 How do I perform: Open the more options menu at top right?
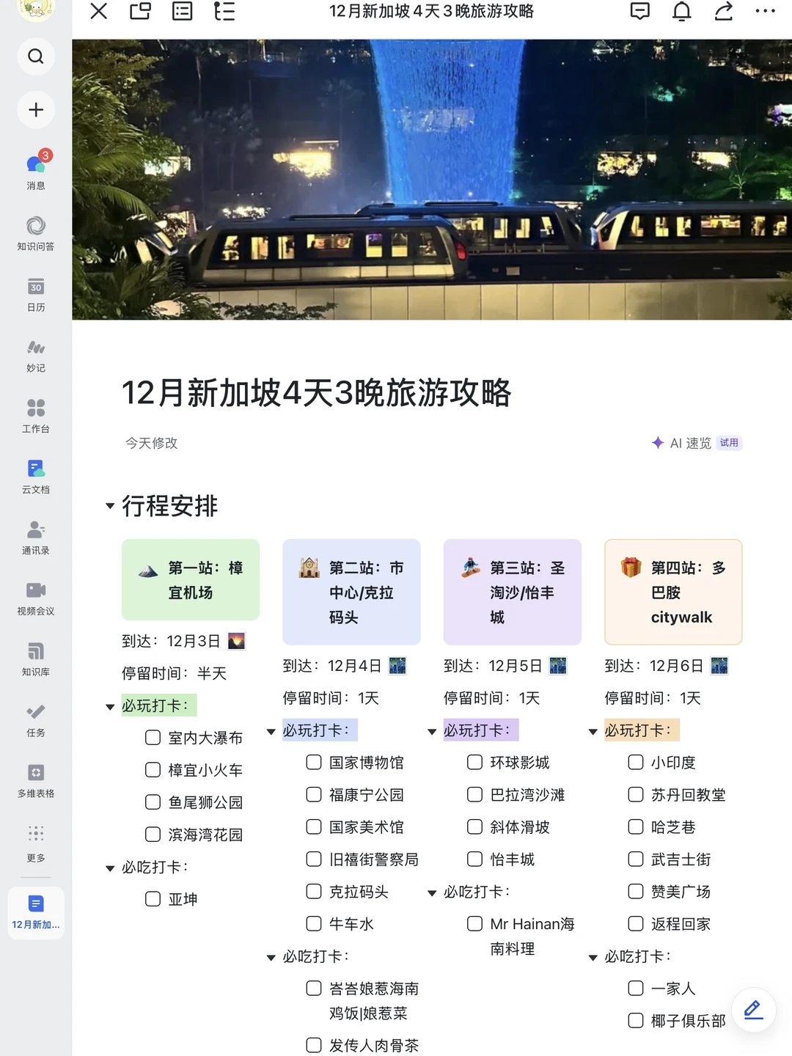coord(765,12)
